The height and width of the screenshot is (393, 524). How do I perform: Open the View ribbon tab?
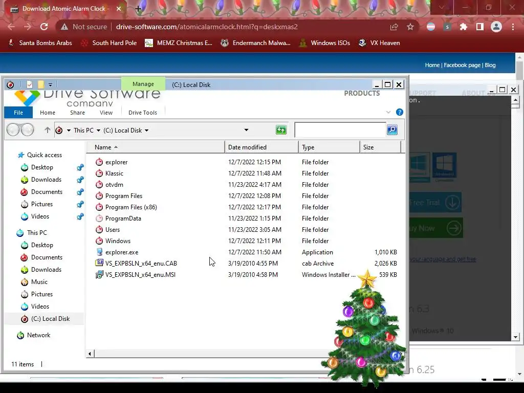click(106, 113)
